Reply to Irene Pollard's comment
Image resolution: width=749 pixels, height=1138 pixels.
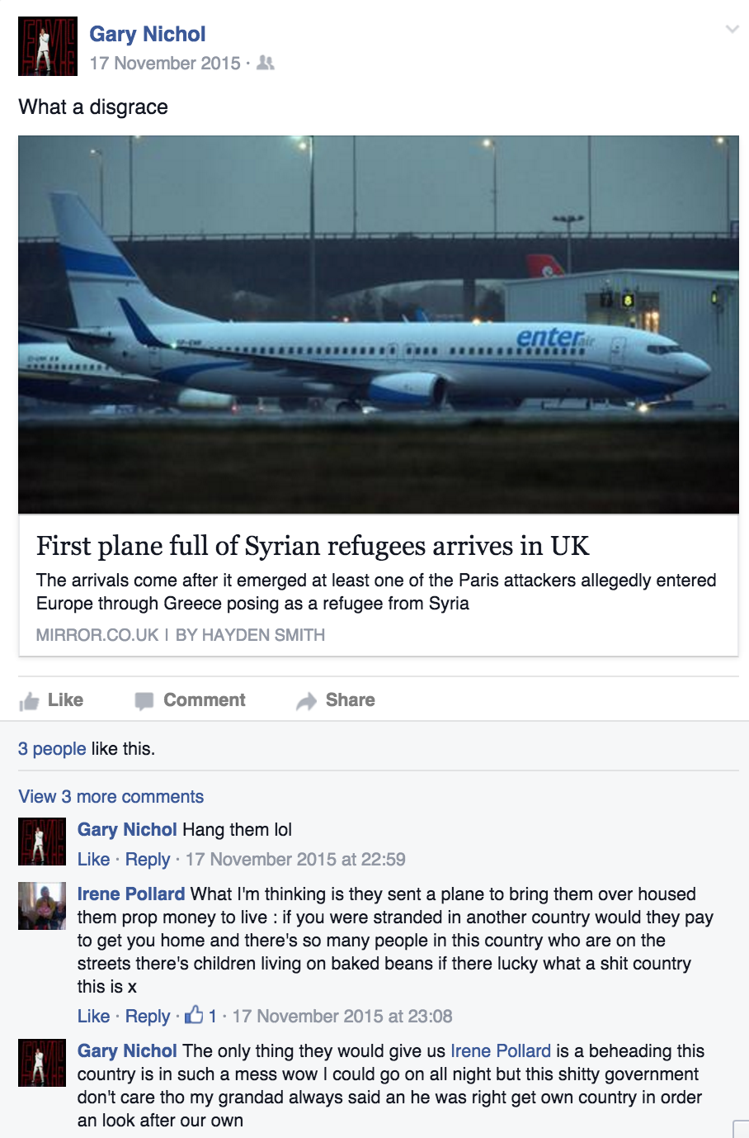148,1016
